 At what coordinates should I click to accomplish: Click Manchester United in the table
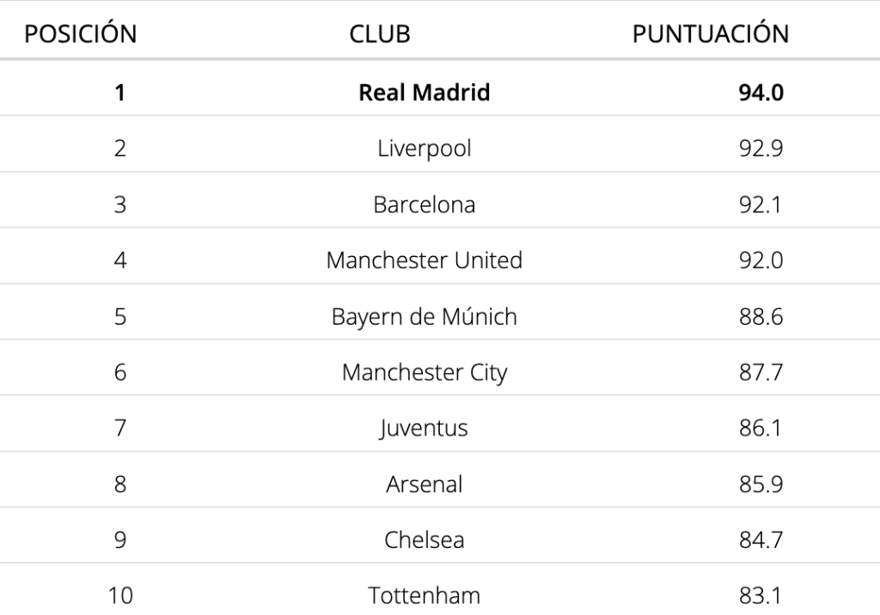425,260
